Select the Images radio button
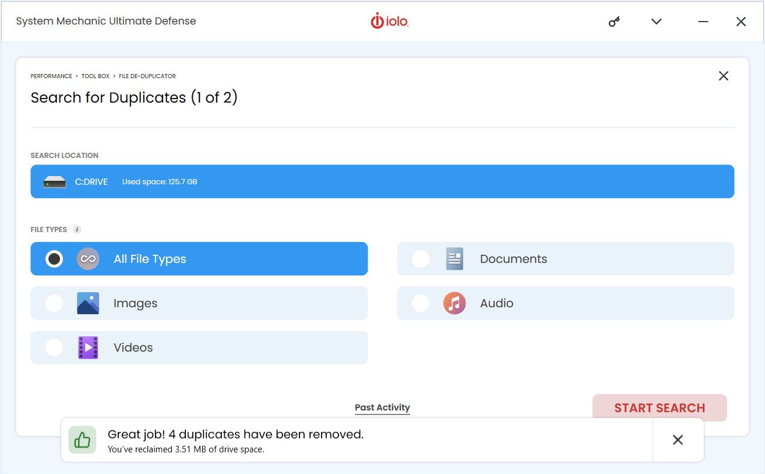The image size is (765, 474). tap(54, 303)
